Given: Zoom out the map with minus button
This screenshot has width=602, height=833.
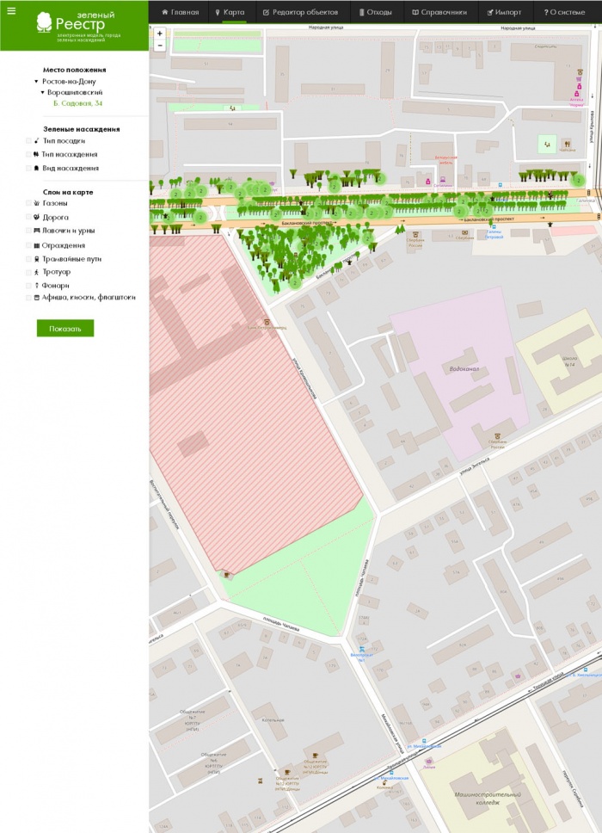Looking at the screenshot, I should pyautogui.click(x=160, y=46).
